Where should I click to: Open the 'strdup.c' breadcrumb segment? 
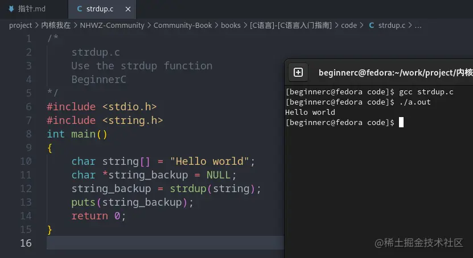click(x=392, y=25)
